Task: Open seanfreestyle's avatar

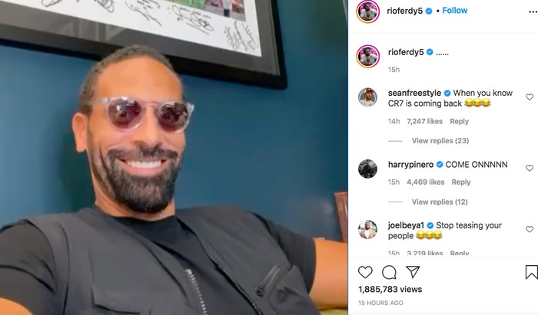Action: pyautogui.click(x=368, y=97)
